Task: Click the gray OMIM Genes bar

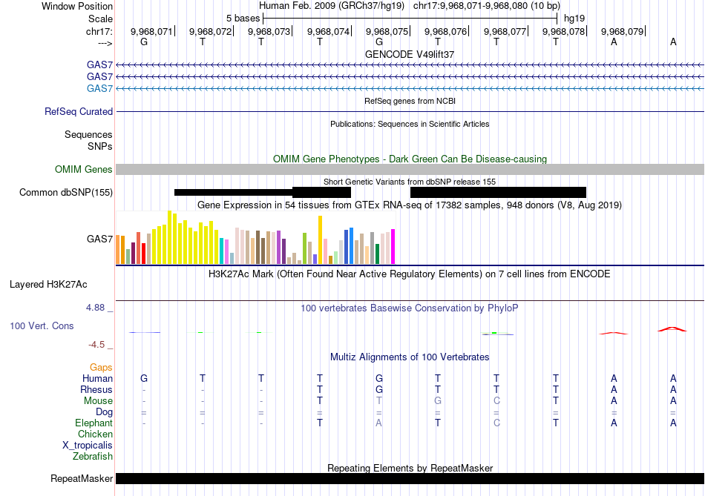Action: 410,169
